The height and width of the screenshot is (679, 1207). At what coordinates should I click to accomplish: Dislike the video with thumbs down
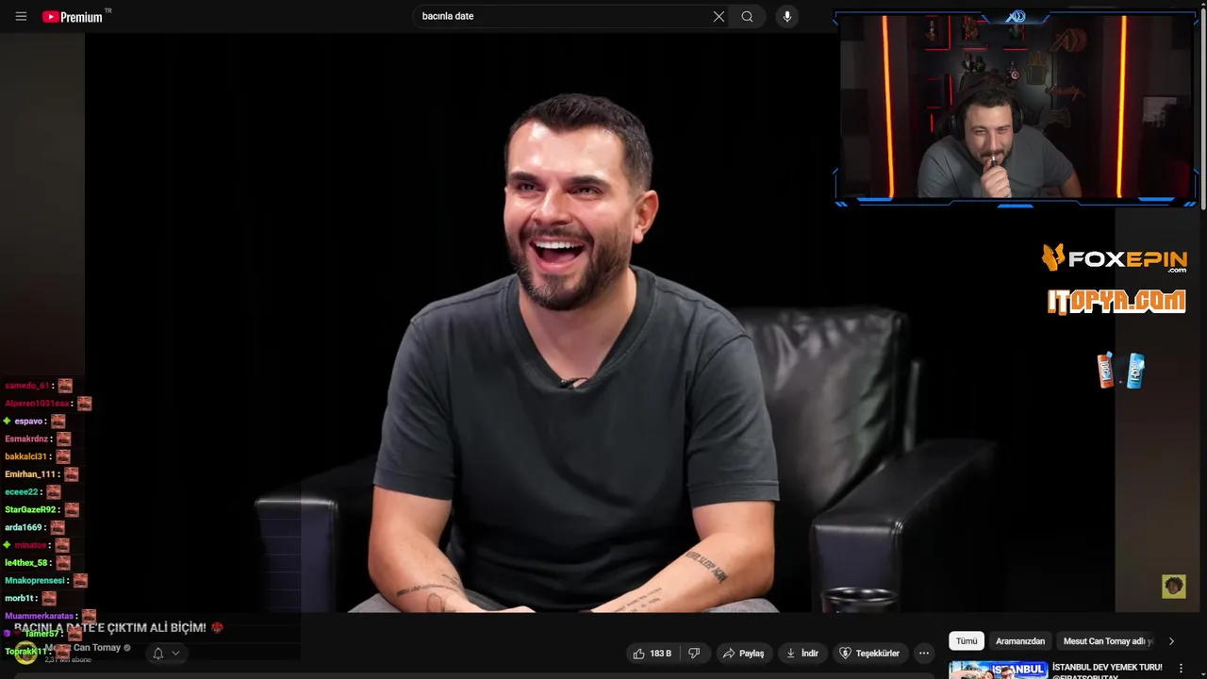[694, 653]
